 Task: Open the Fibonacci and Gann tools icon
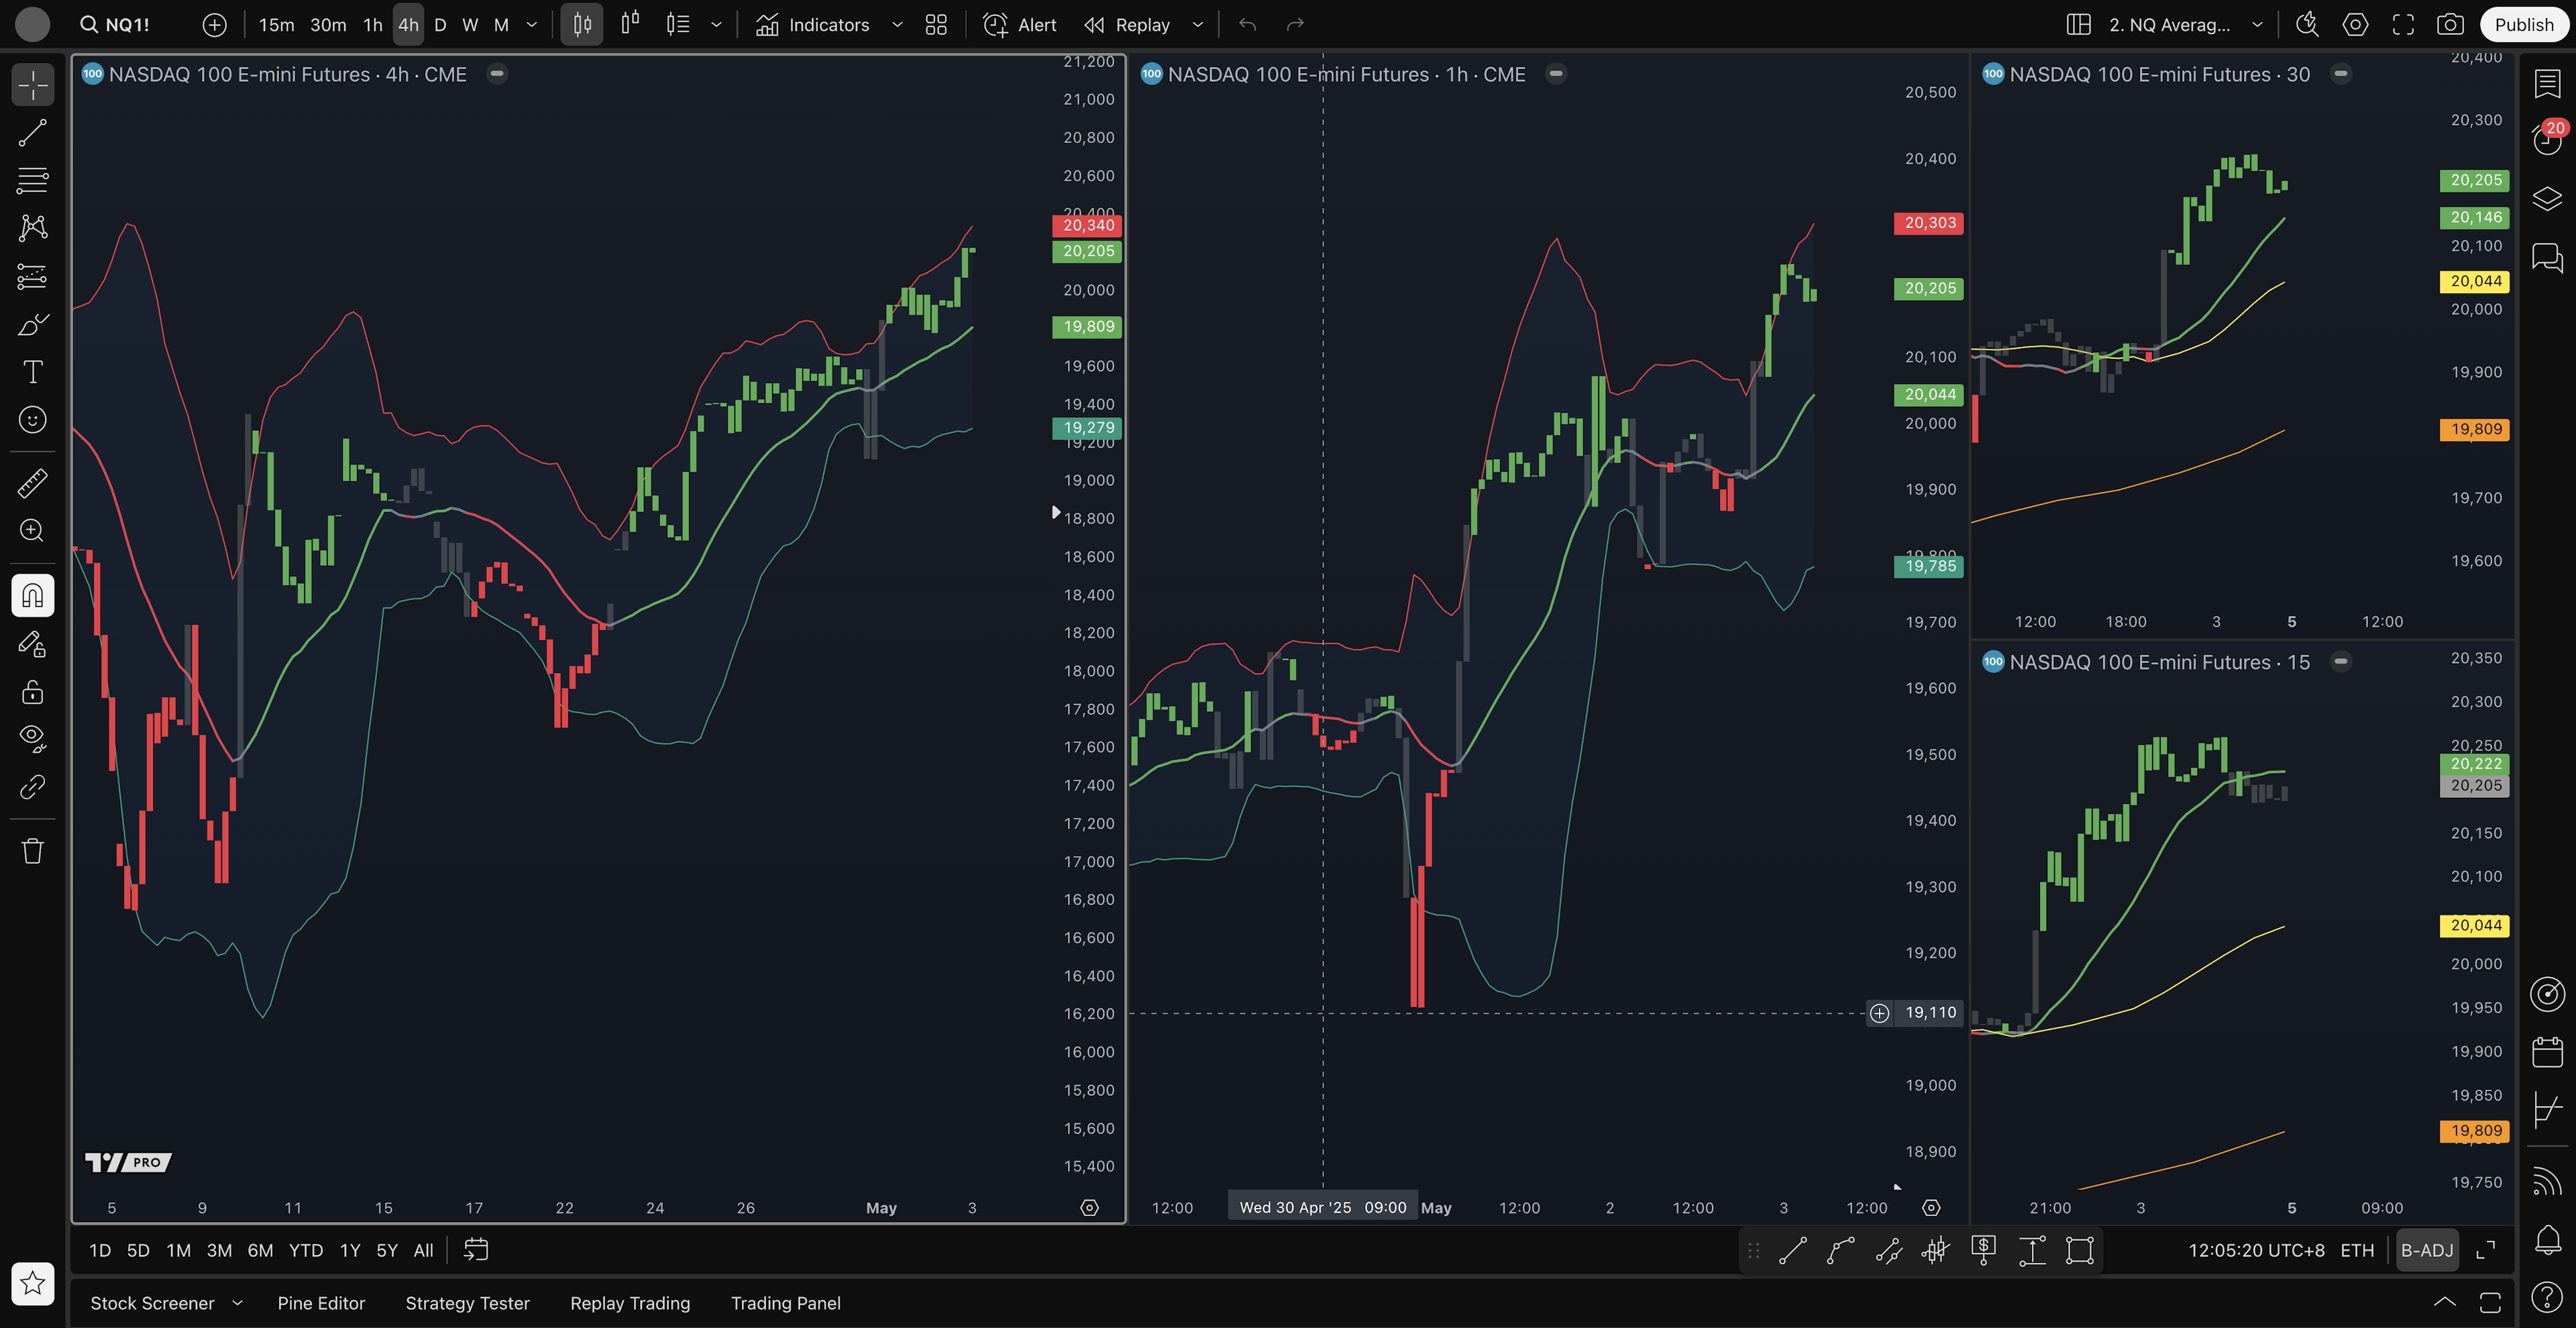tap(32, 181)
